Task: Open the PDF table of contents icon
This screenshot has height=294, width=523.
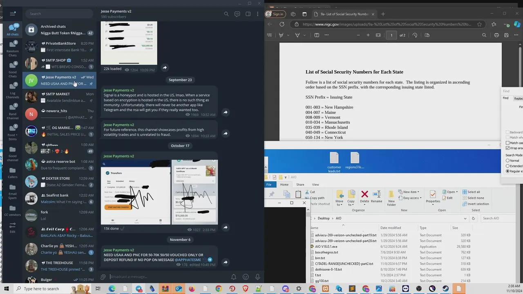Action: [x=269, y=35]
